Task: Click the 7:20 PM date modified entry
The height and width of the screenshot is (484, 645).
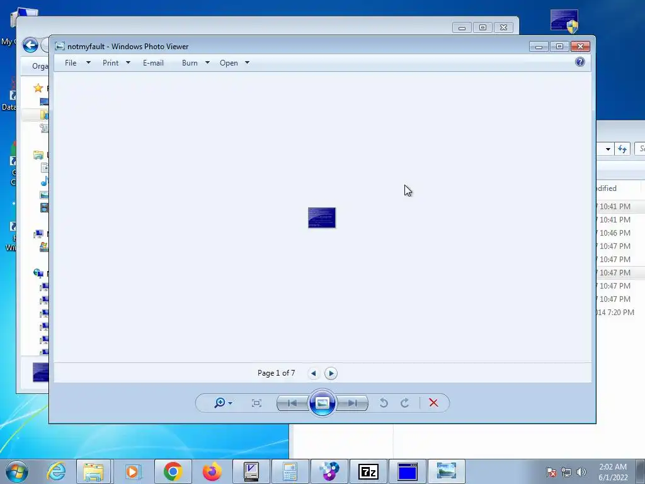Action: click(615, 313)
